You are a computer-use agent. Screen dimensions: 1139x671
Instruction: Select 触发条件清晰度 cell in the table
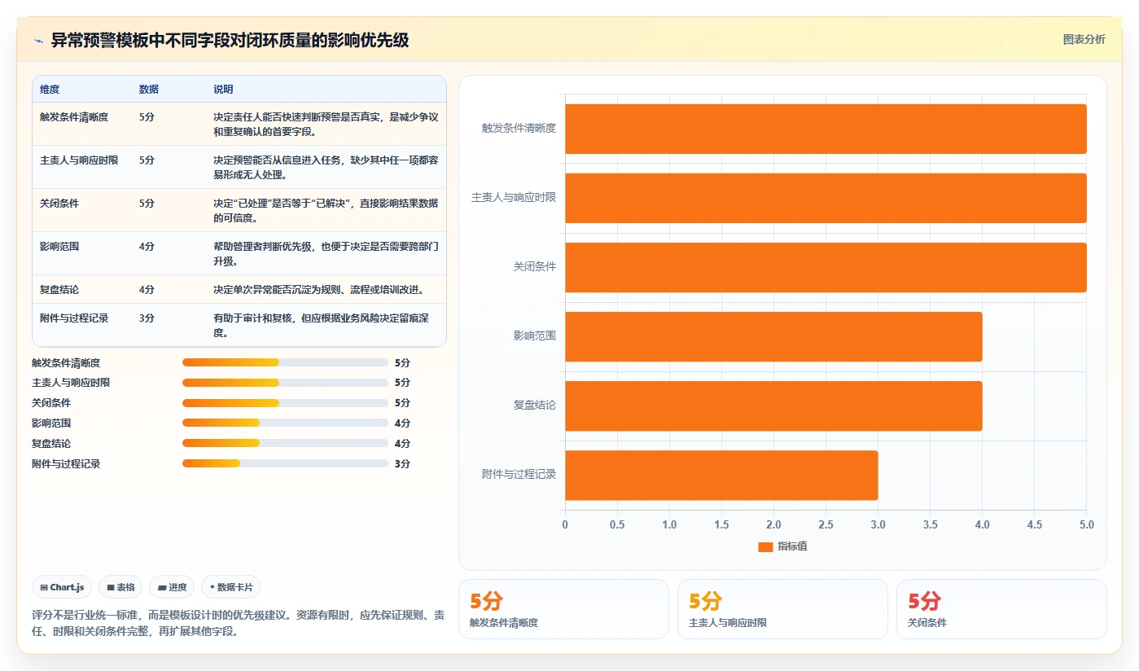tap(74, 117)
